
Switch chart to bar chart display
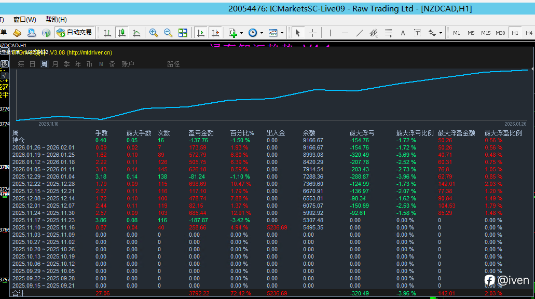[107, 33]
